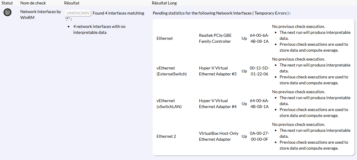The image size is (357, 160).
Task: Click the Up status for Ethernet 2
Action: (x=244, y=136)
